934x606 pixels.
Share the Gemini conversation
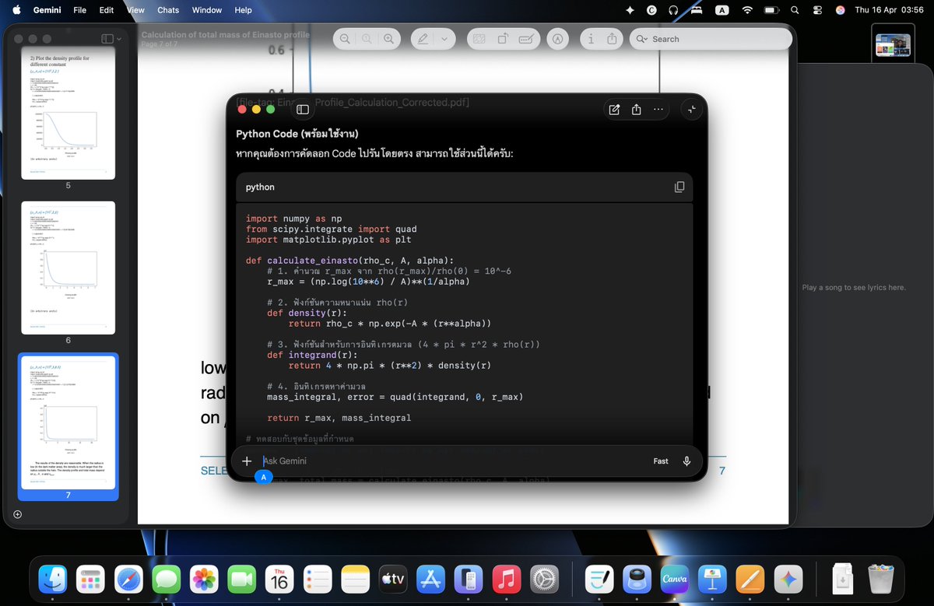(636, 110)
